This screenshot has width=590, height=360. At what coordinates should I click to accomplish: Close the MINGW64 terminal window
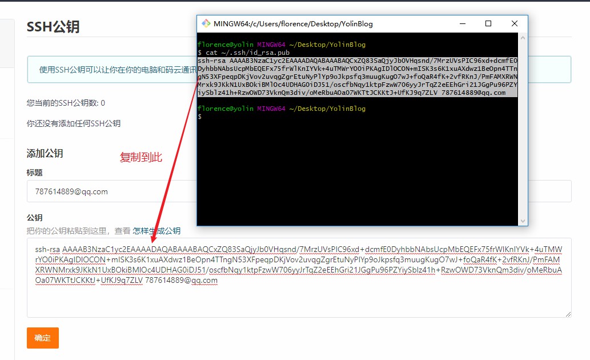point(515,24)
